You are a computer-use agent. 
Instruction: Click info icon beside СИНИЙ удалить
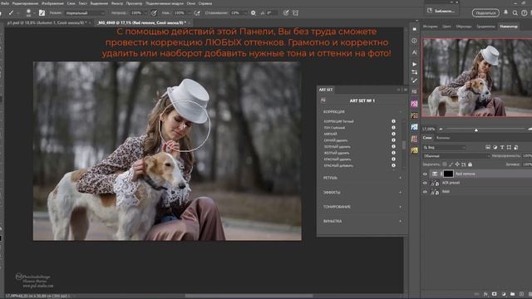[393, 140]
